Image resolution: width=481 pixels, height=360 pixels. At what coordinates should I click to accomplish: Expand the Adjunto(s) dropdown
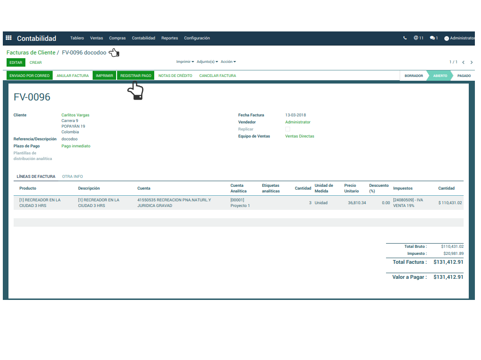[x=207, y=62]
